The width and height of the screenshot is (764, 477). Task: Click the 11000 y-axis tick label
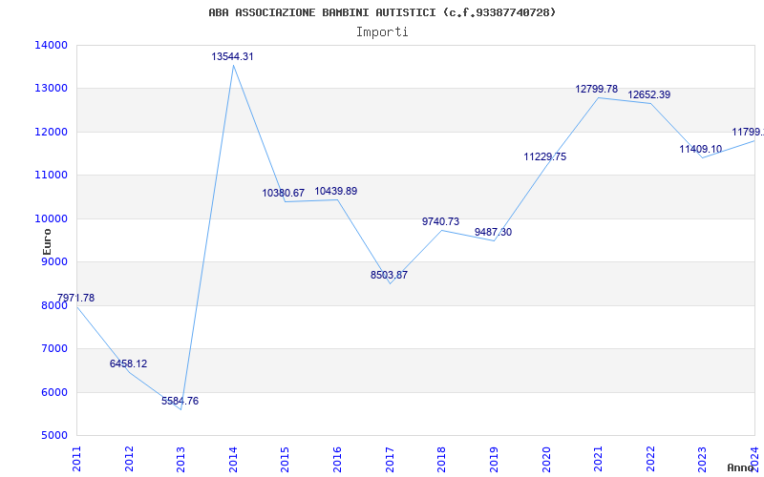51,176
